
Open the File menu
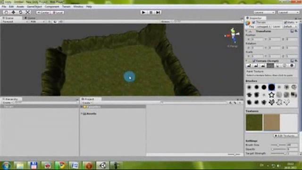[x=4, y=7]
